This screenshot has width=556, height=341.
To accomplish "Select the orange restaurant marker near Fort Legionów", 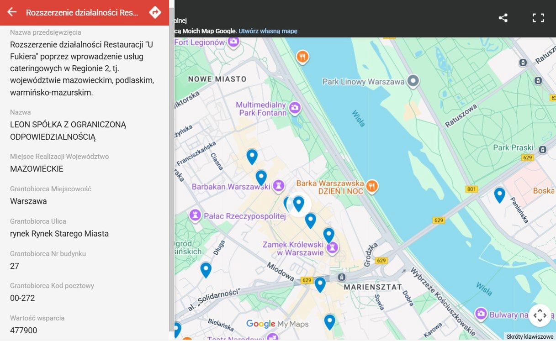I will (x=302, y=57).
